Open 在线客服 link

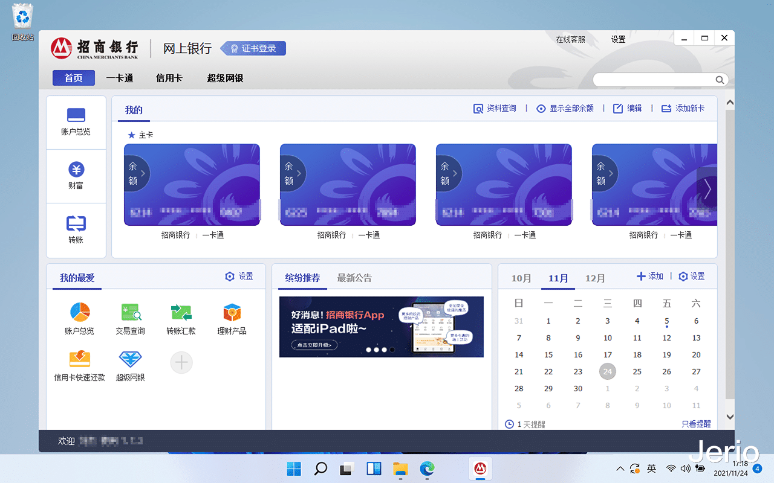[571, 39]
